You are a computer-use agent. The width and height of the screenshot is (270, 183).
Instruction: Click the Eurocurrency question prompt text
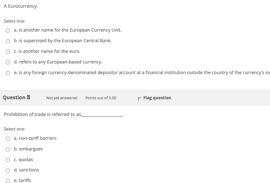(20, 6)
